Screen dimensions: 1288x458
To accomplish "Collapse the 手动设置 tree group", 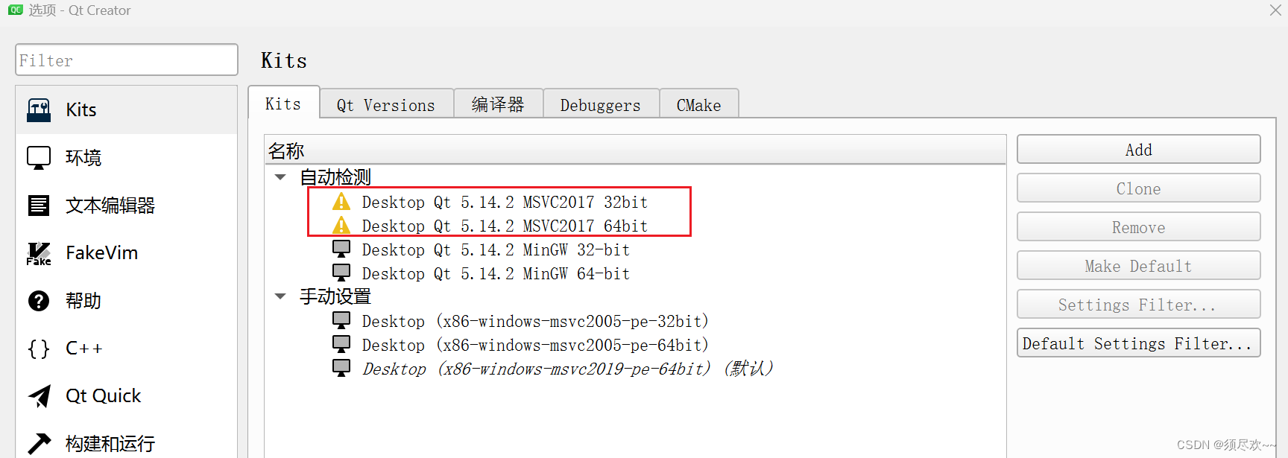I will point(281,296).
